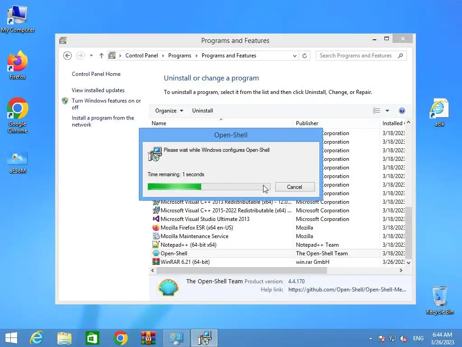Sort by the Publisher column header

(x=336, y=123)
